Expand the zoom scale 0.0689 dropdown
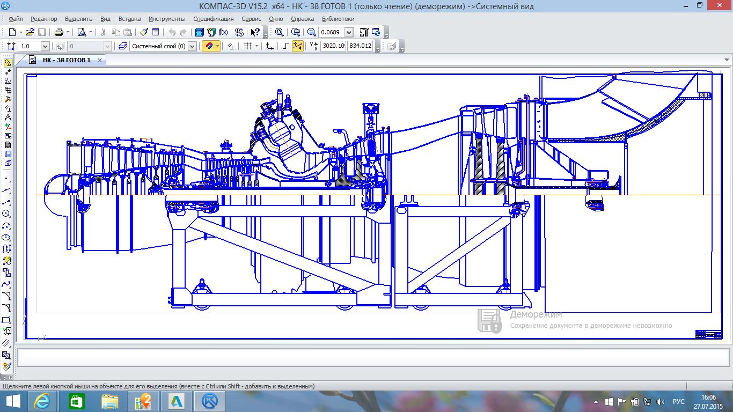Image resolution: width=733 pixels, height=412 pixels. point(349,32)
